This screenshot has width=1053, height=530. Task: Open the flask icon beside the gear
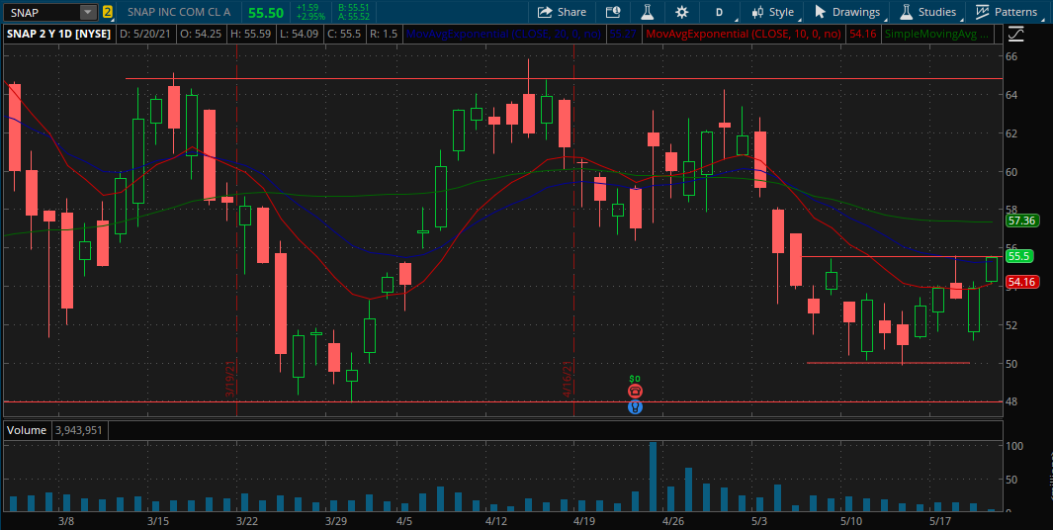(x=647, y=12)
